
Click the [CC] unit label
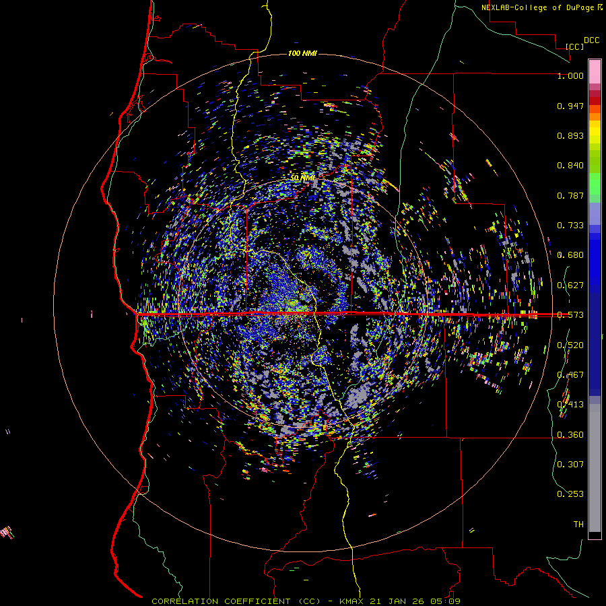pyautogui.click(x=574, y=46)
